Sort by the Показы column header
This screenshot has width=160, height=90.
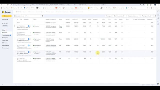click(84, 19)
